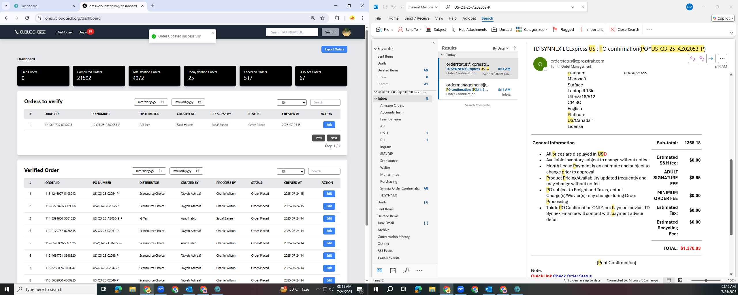The height and width of the screenshot is (295, 738).
Task: Click Close Search in Outlook
Action: [x=624, y=29]
